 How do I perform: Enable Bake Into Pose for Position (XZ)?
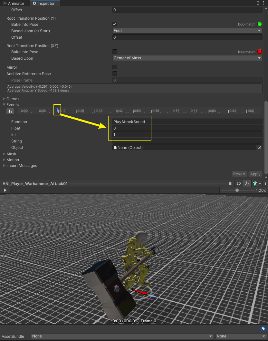coord(115,52)
